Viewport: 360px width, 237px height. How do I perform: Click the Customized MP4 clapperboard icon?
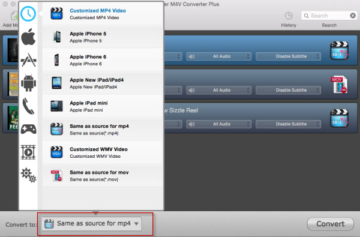57,14
